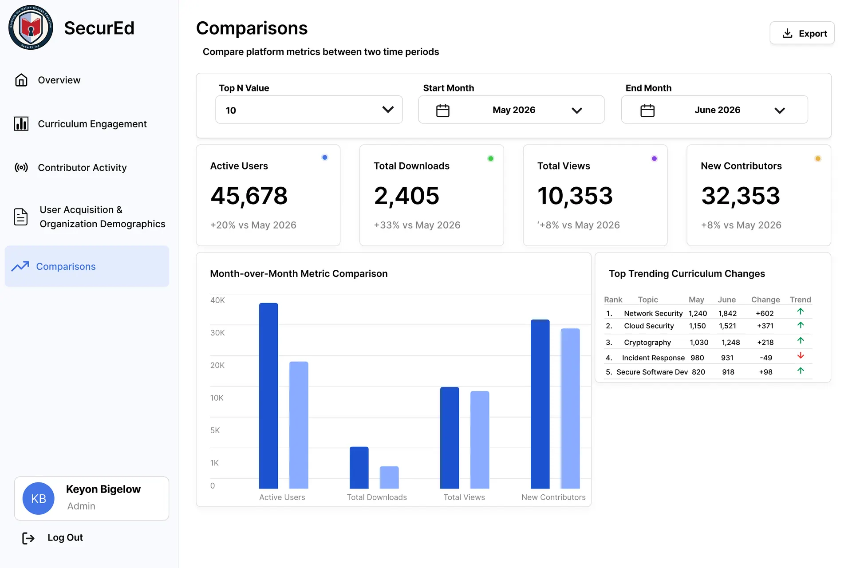Click the New Contributors 32,353 card

pyautogui.click(x=759, y=195)
